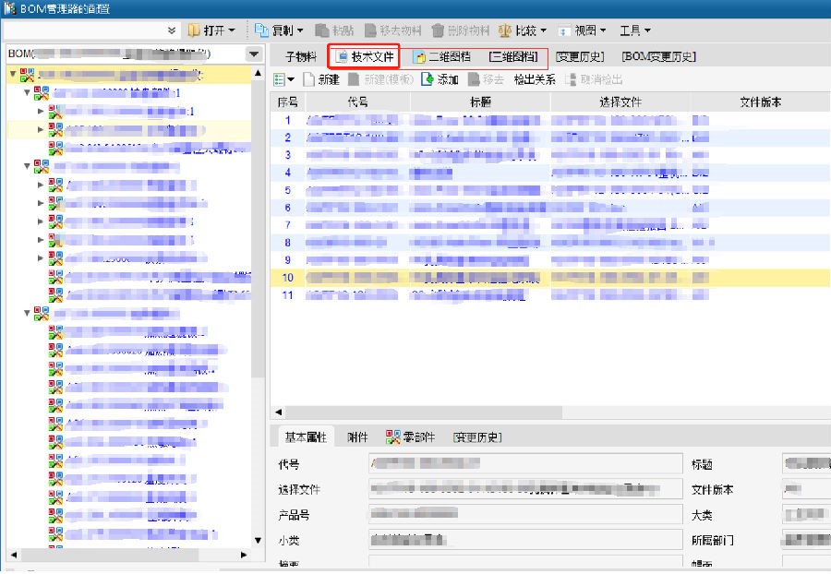Image resolution: width=831 pixels, height=574 pixels.
Task: Collapse the root BOM tree node
Action: (14, 73)
